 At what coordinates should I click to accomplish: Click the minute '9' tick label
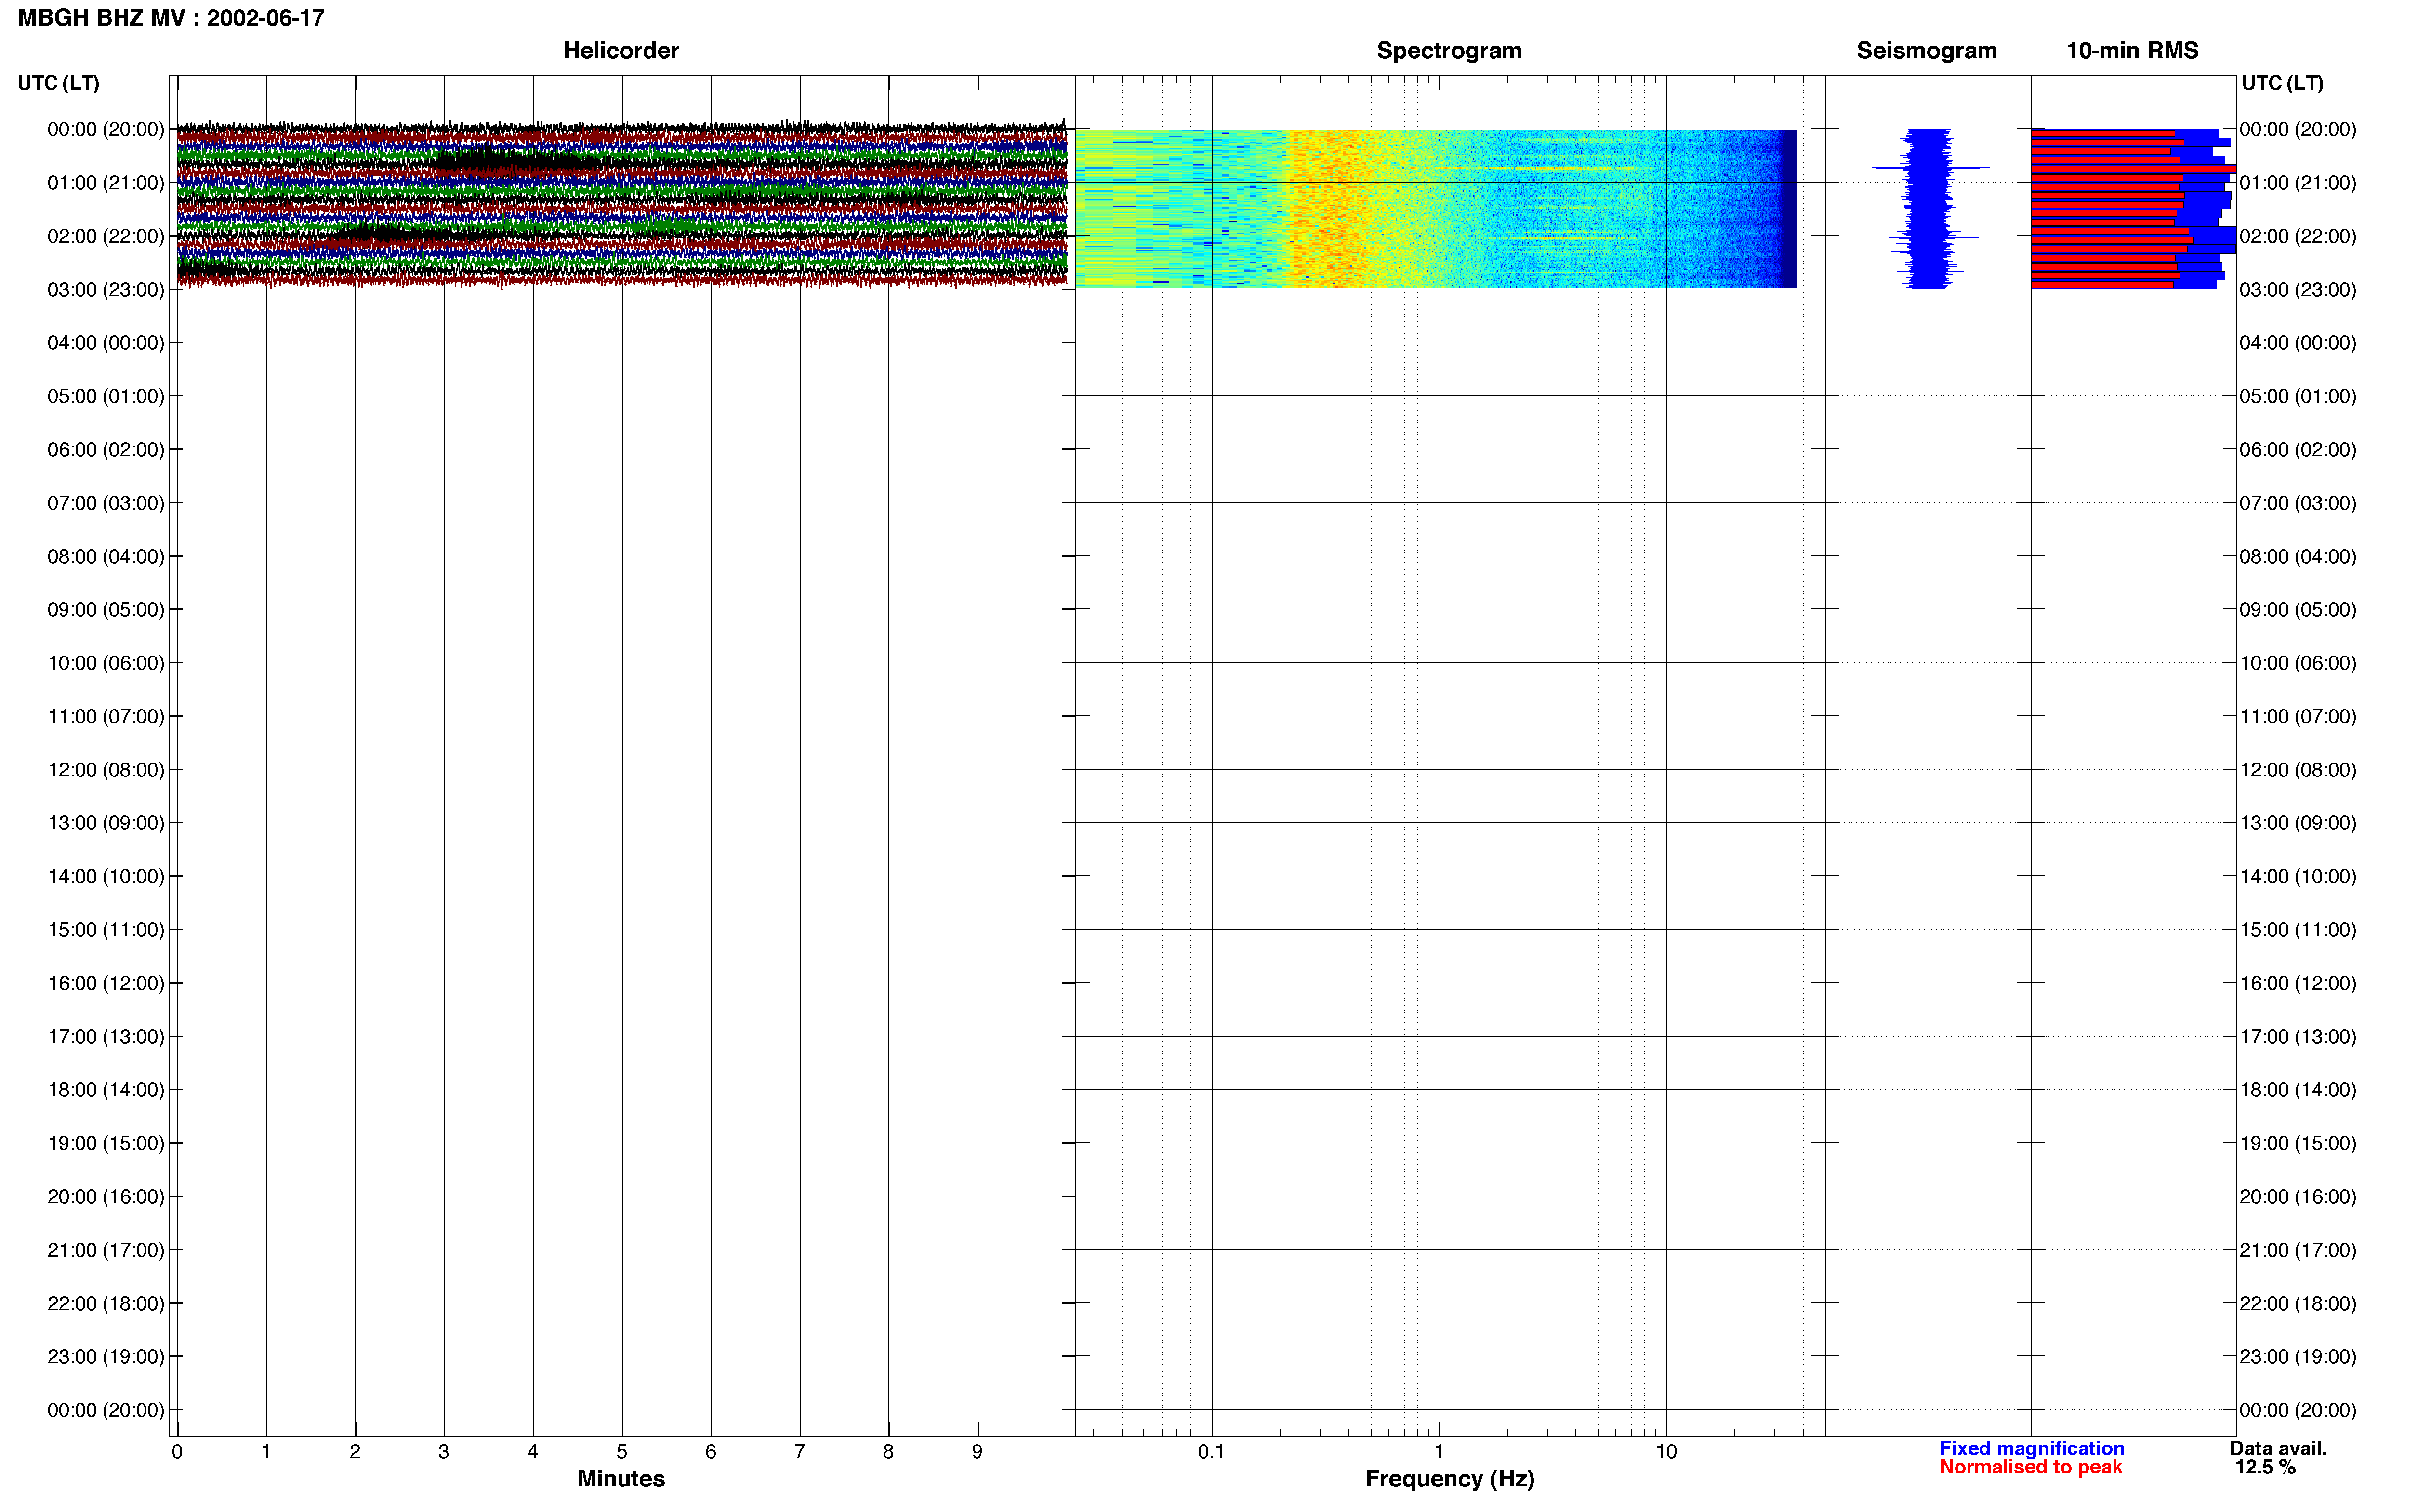click(977, 1451)
